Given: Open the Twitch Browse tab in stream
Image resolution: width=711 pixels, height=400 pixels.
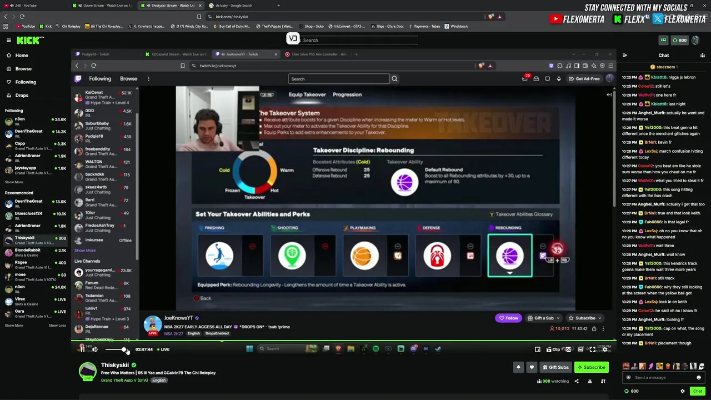Looking at the screenshot, I should point(128,79).
